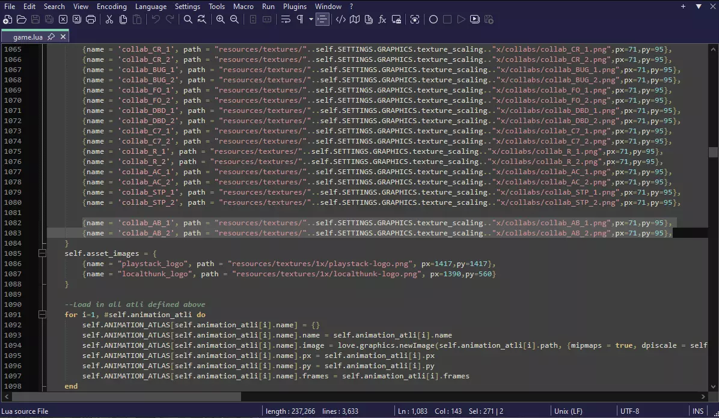Print the document using printer icon

pos(91,19)
